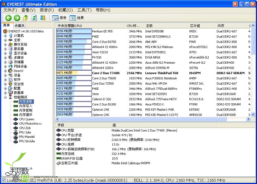The height and width of the screenshot is (184, 257).
Task: Click the horizontal scrollbar right arrow
Action: click(x=248, y=119)
